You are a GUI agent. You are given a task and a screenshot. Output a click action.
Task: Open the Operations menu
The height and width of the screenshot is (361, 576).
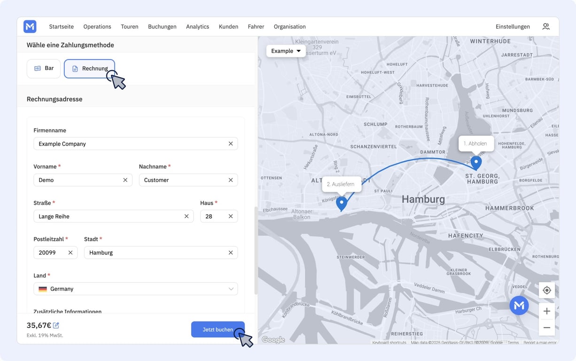[97, 27]
